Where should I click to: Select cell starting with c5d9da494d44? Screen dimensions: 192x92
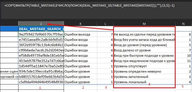point(41,82)
